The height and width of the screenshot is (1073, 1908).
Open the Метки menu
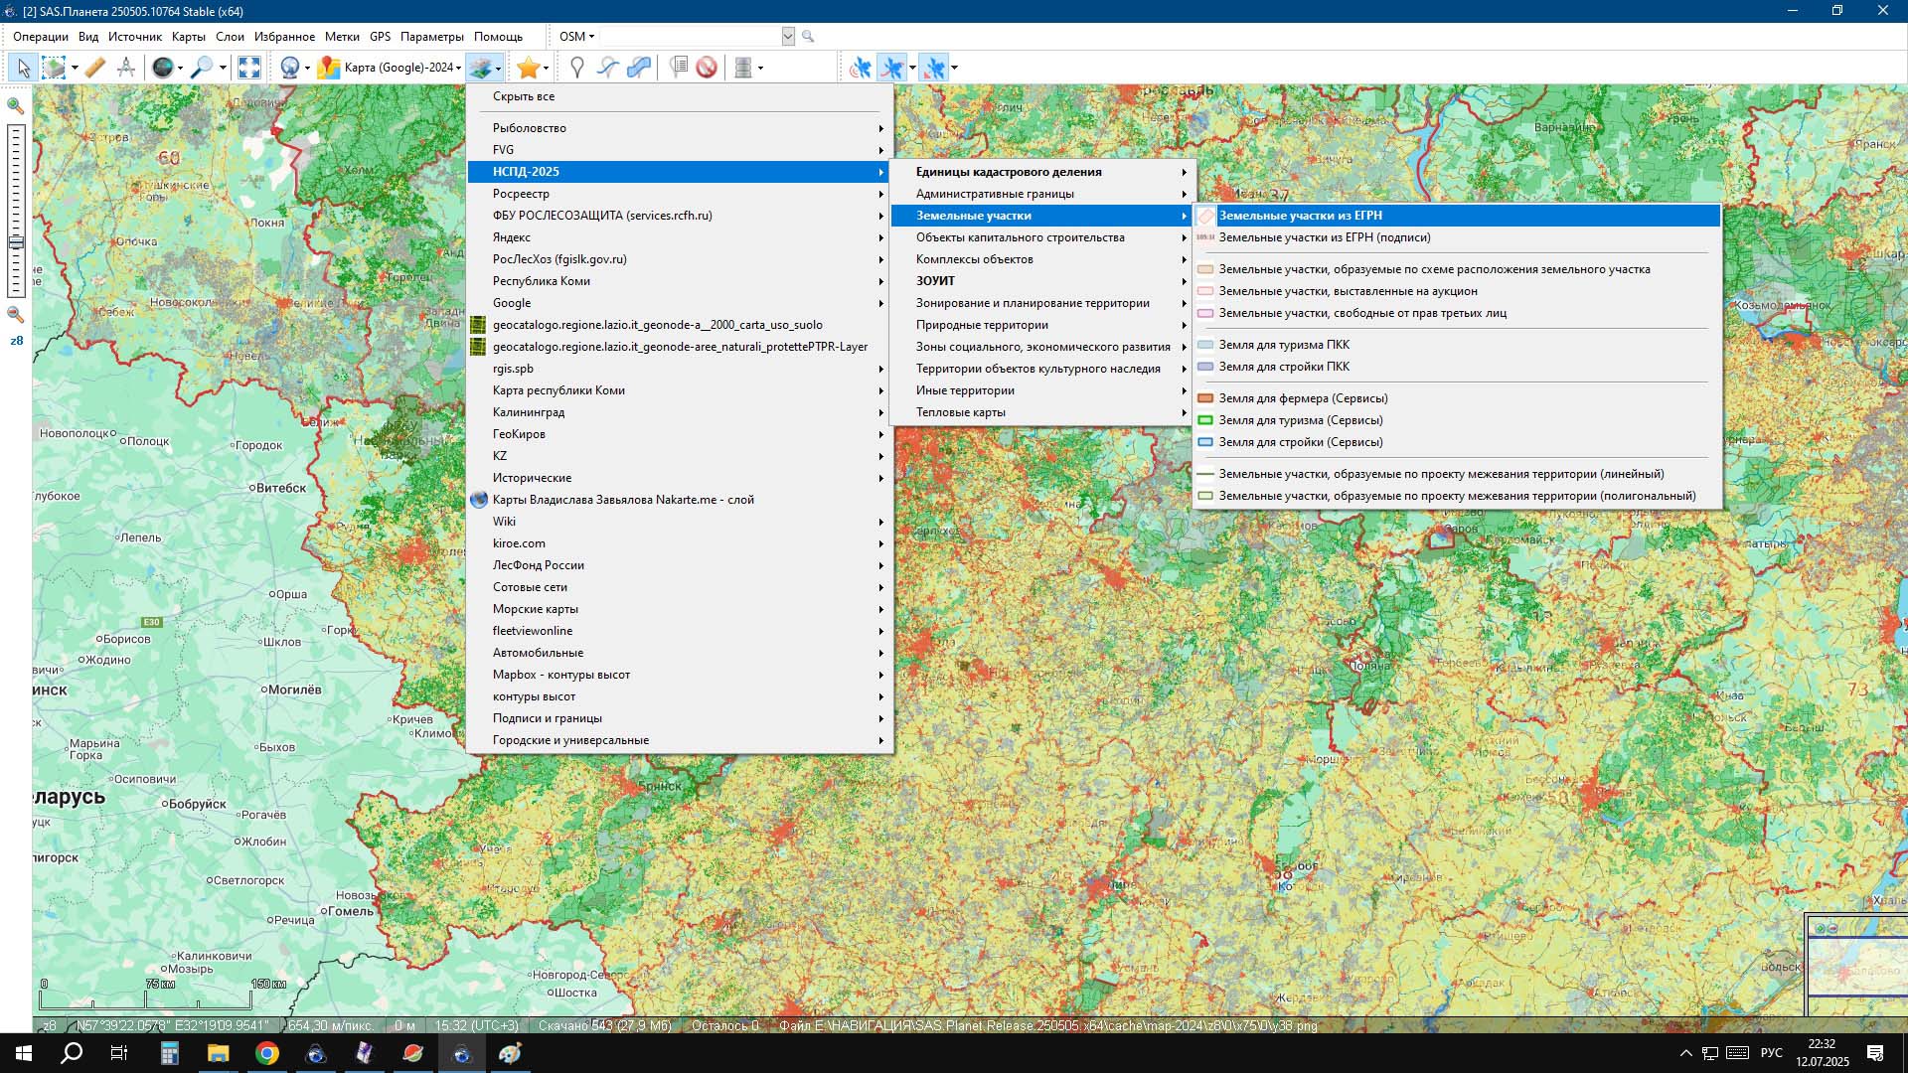coord(342,37)
